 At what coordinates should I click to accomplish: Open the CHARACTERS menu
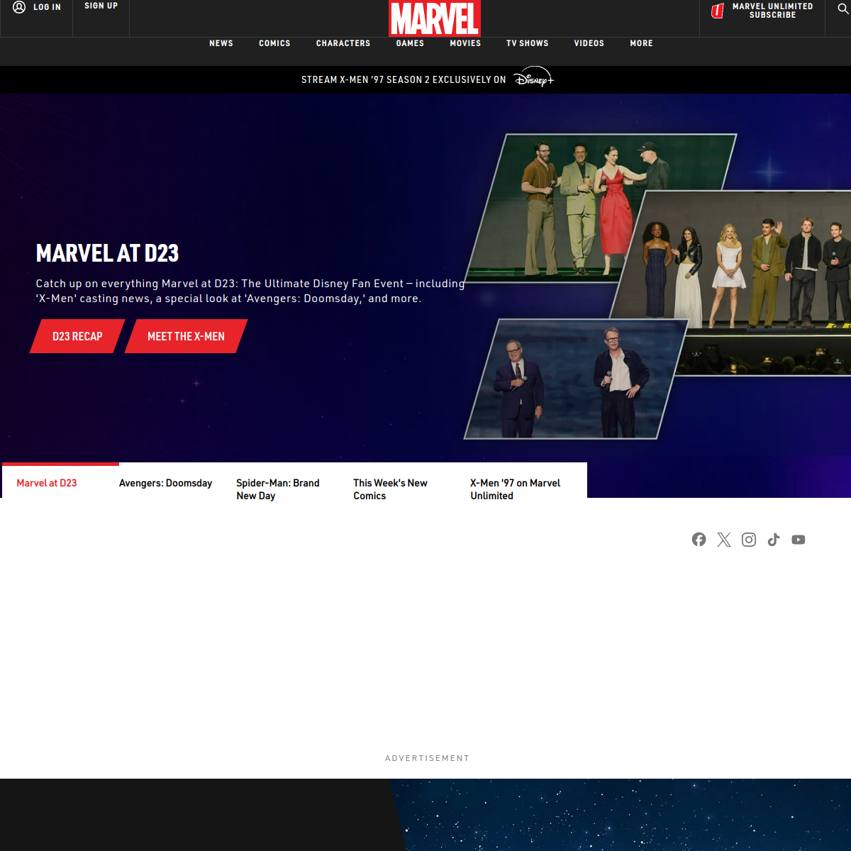pyautogui.click(x=343, y=43)
